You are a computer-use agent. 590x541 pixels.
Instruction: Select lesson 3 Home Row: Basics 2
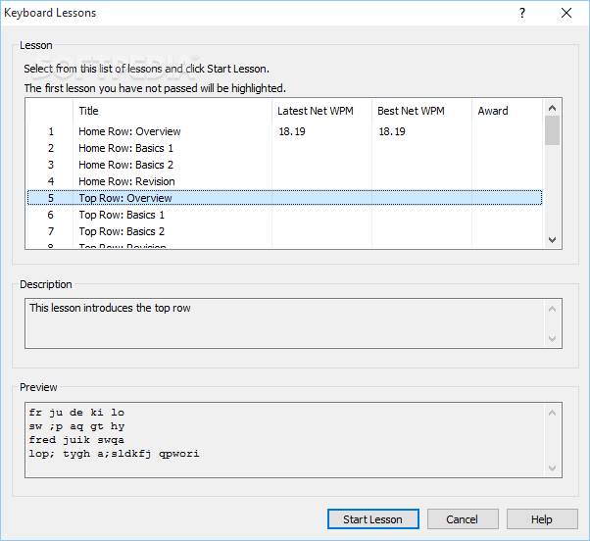[284, 165]
